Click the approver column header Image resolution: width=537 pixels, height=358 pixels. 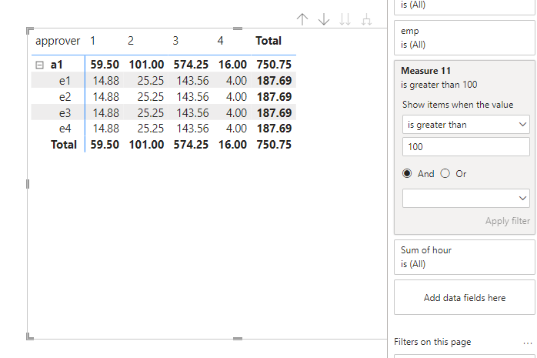[x=58, y=41]
